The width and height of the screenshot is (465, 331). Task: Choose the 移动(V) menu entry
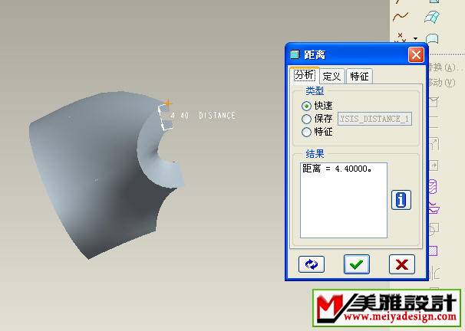442,82
